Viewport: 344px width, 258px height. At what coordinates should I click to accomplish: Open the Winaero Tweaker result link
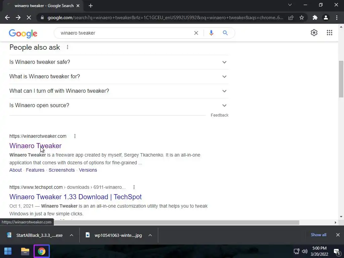click(36, 146)
